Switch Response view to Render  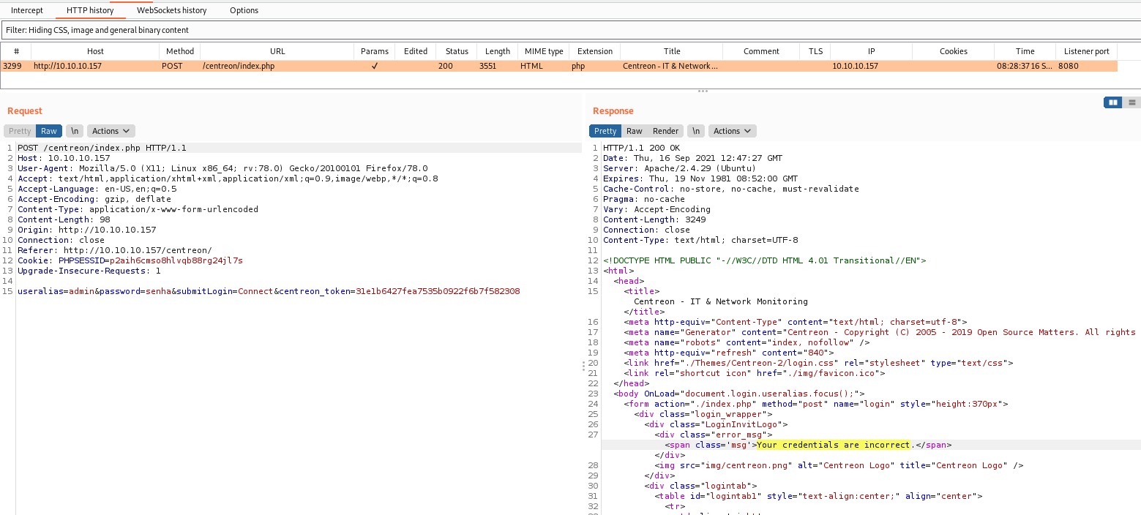pyautogui.click(x=666, y=131)
